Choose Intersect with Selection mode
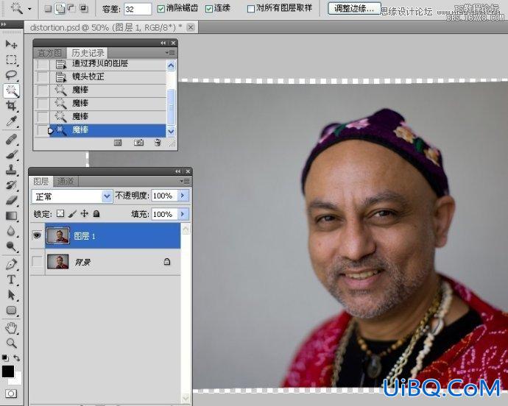Viewport: 508px width, 406px height. tap(84, 9)
